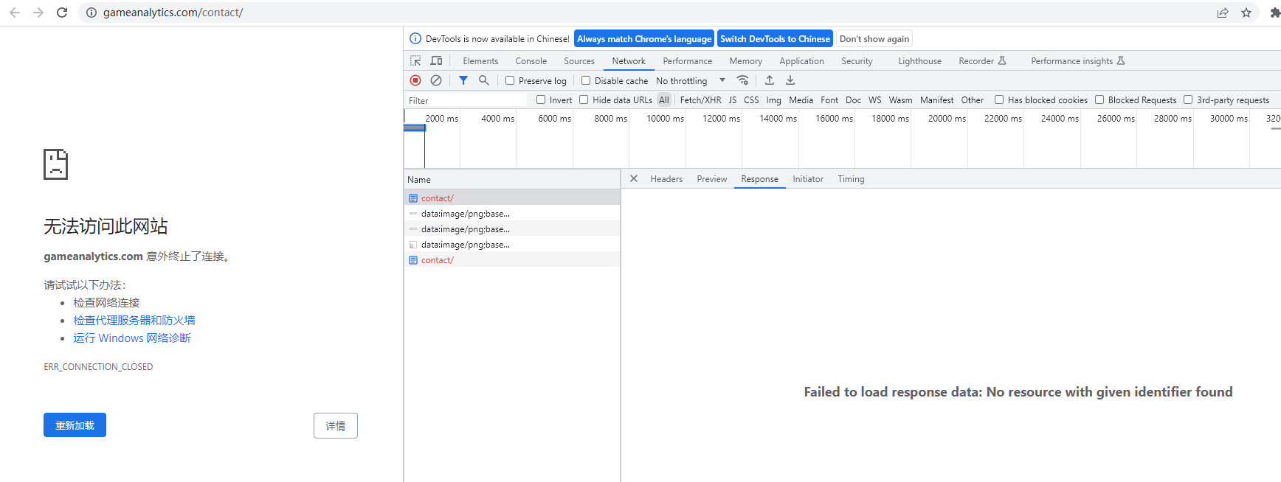
Task: Toggle the network filter funnel icon
Action: [463, 80]
